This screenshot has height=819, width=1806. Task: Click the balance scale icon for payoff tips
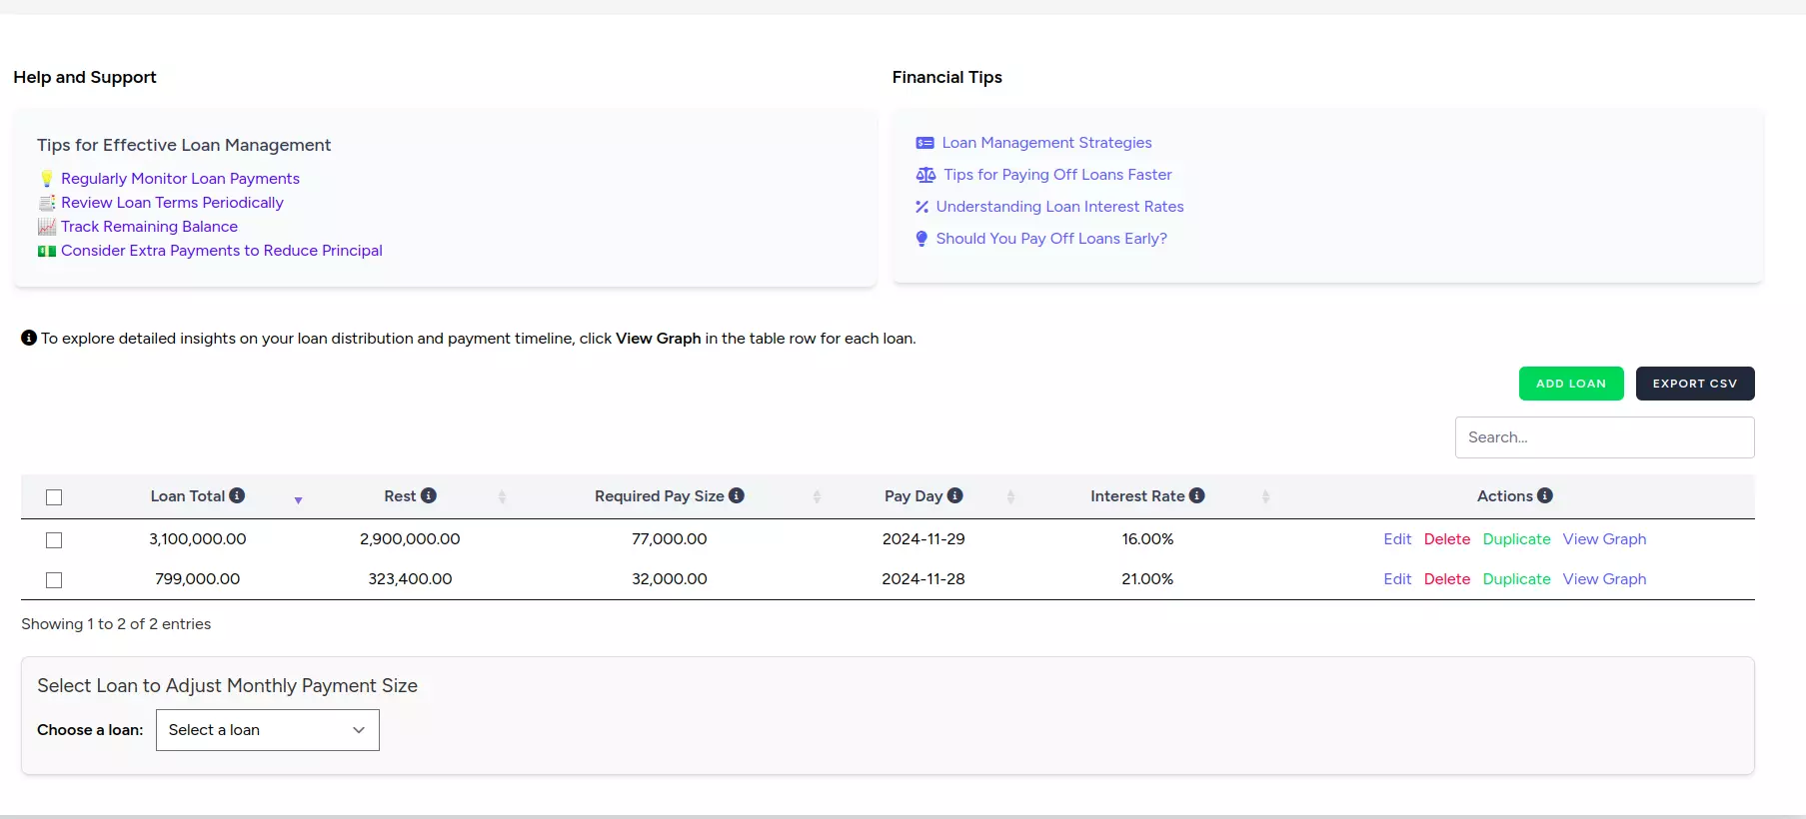coord(925,175)
